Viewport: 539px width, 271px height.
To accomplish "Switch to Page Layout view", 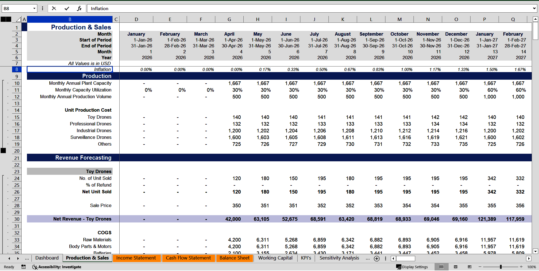I will pos(456,267).
